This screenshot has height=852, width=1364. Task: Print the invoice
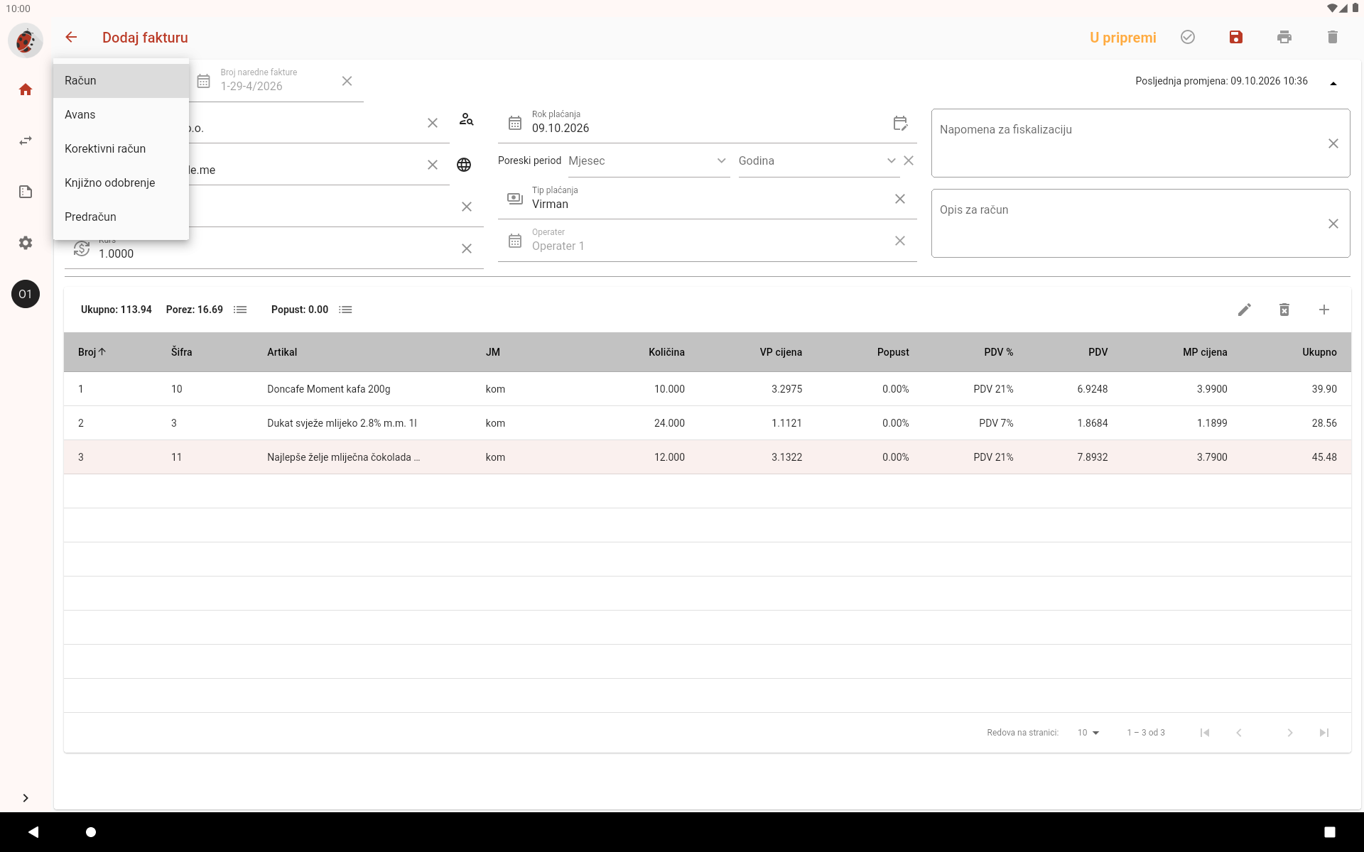pos(1284,37)
